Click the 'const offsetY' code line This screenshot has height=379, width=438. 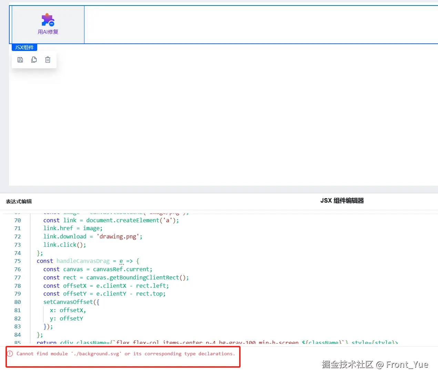tap(104, 294)
